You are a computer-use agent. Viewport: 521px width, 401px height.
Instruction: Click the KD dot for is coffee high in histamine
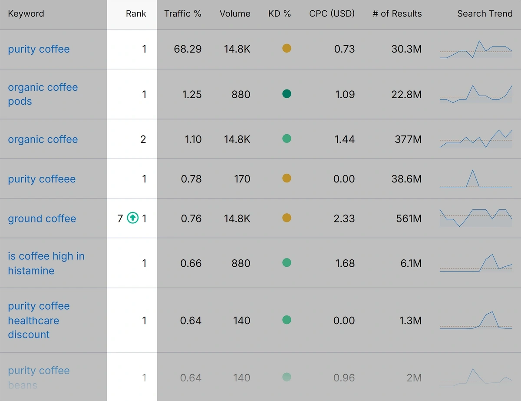pos(287,262)
